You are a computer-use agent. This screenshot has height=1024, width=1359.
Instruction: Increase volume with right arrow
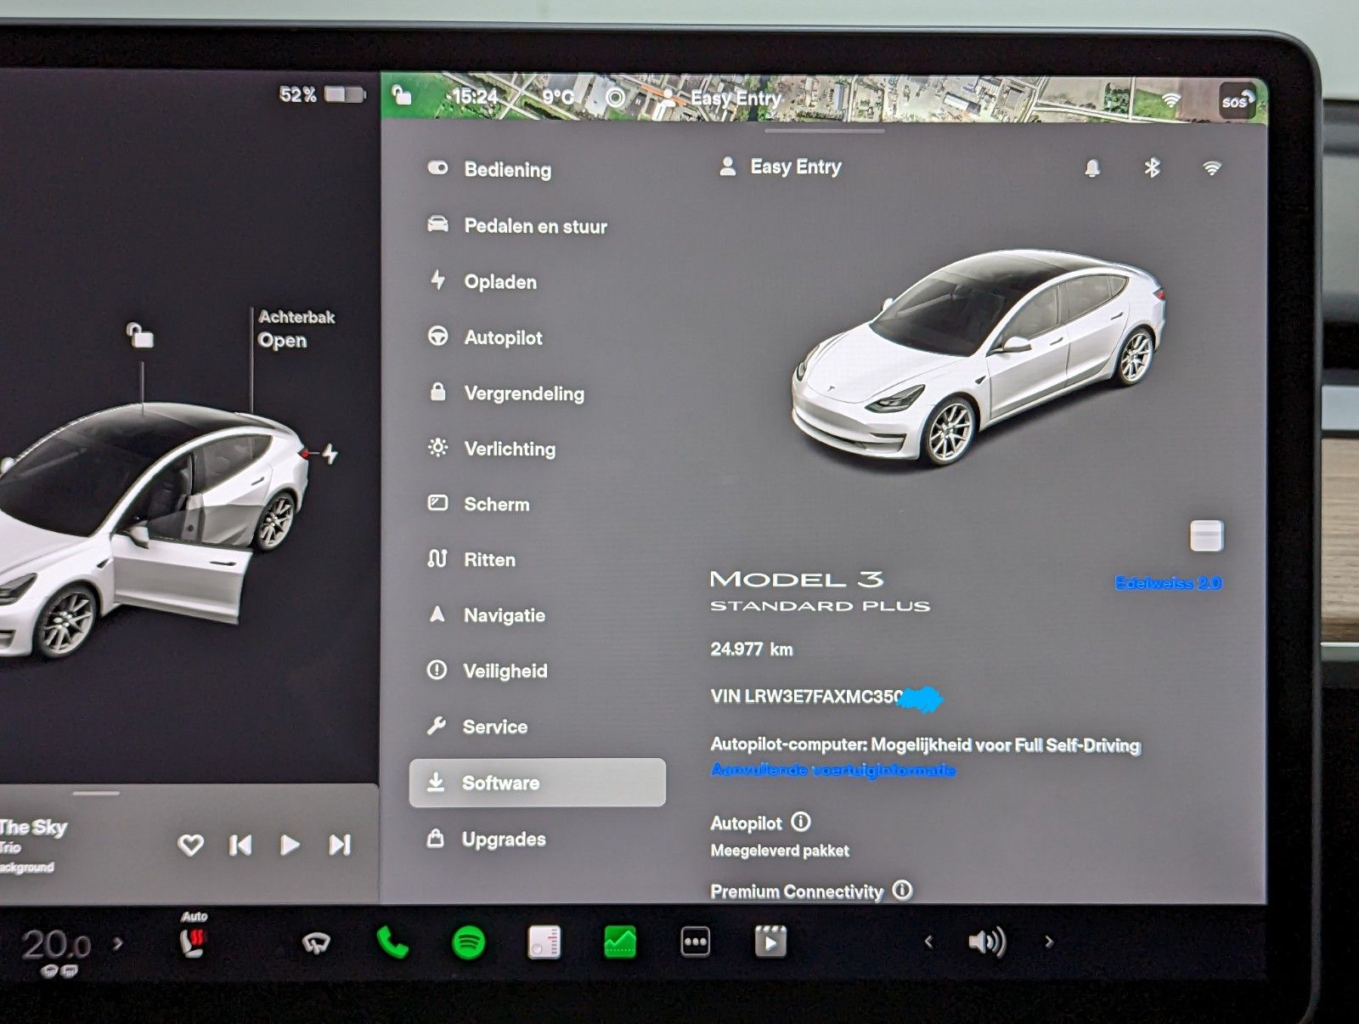point(1049,942)
